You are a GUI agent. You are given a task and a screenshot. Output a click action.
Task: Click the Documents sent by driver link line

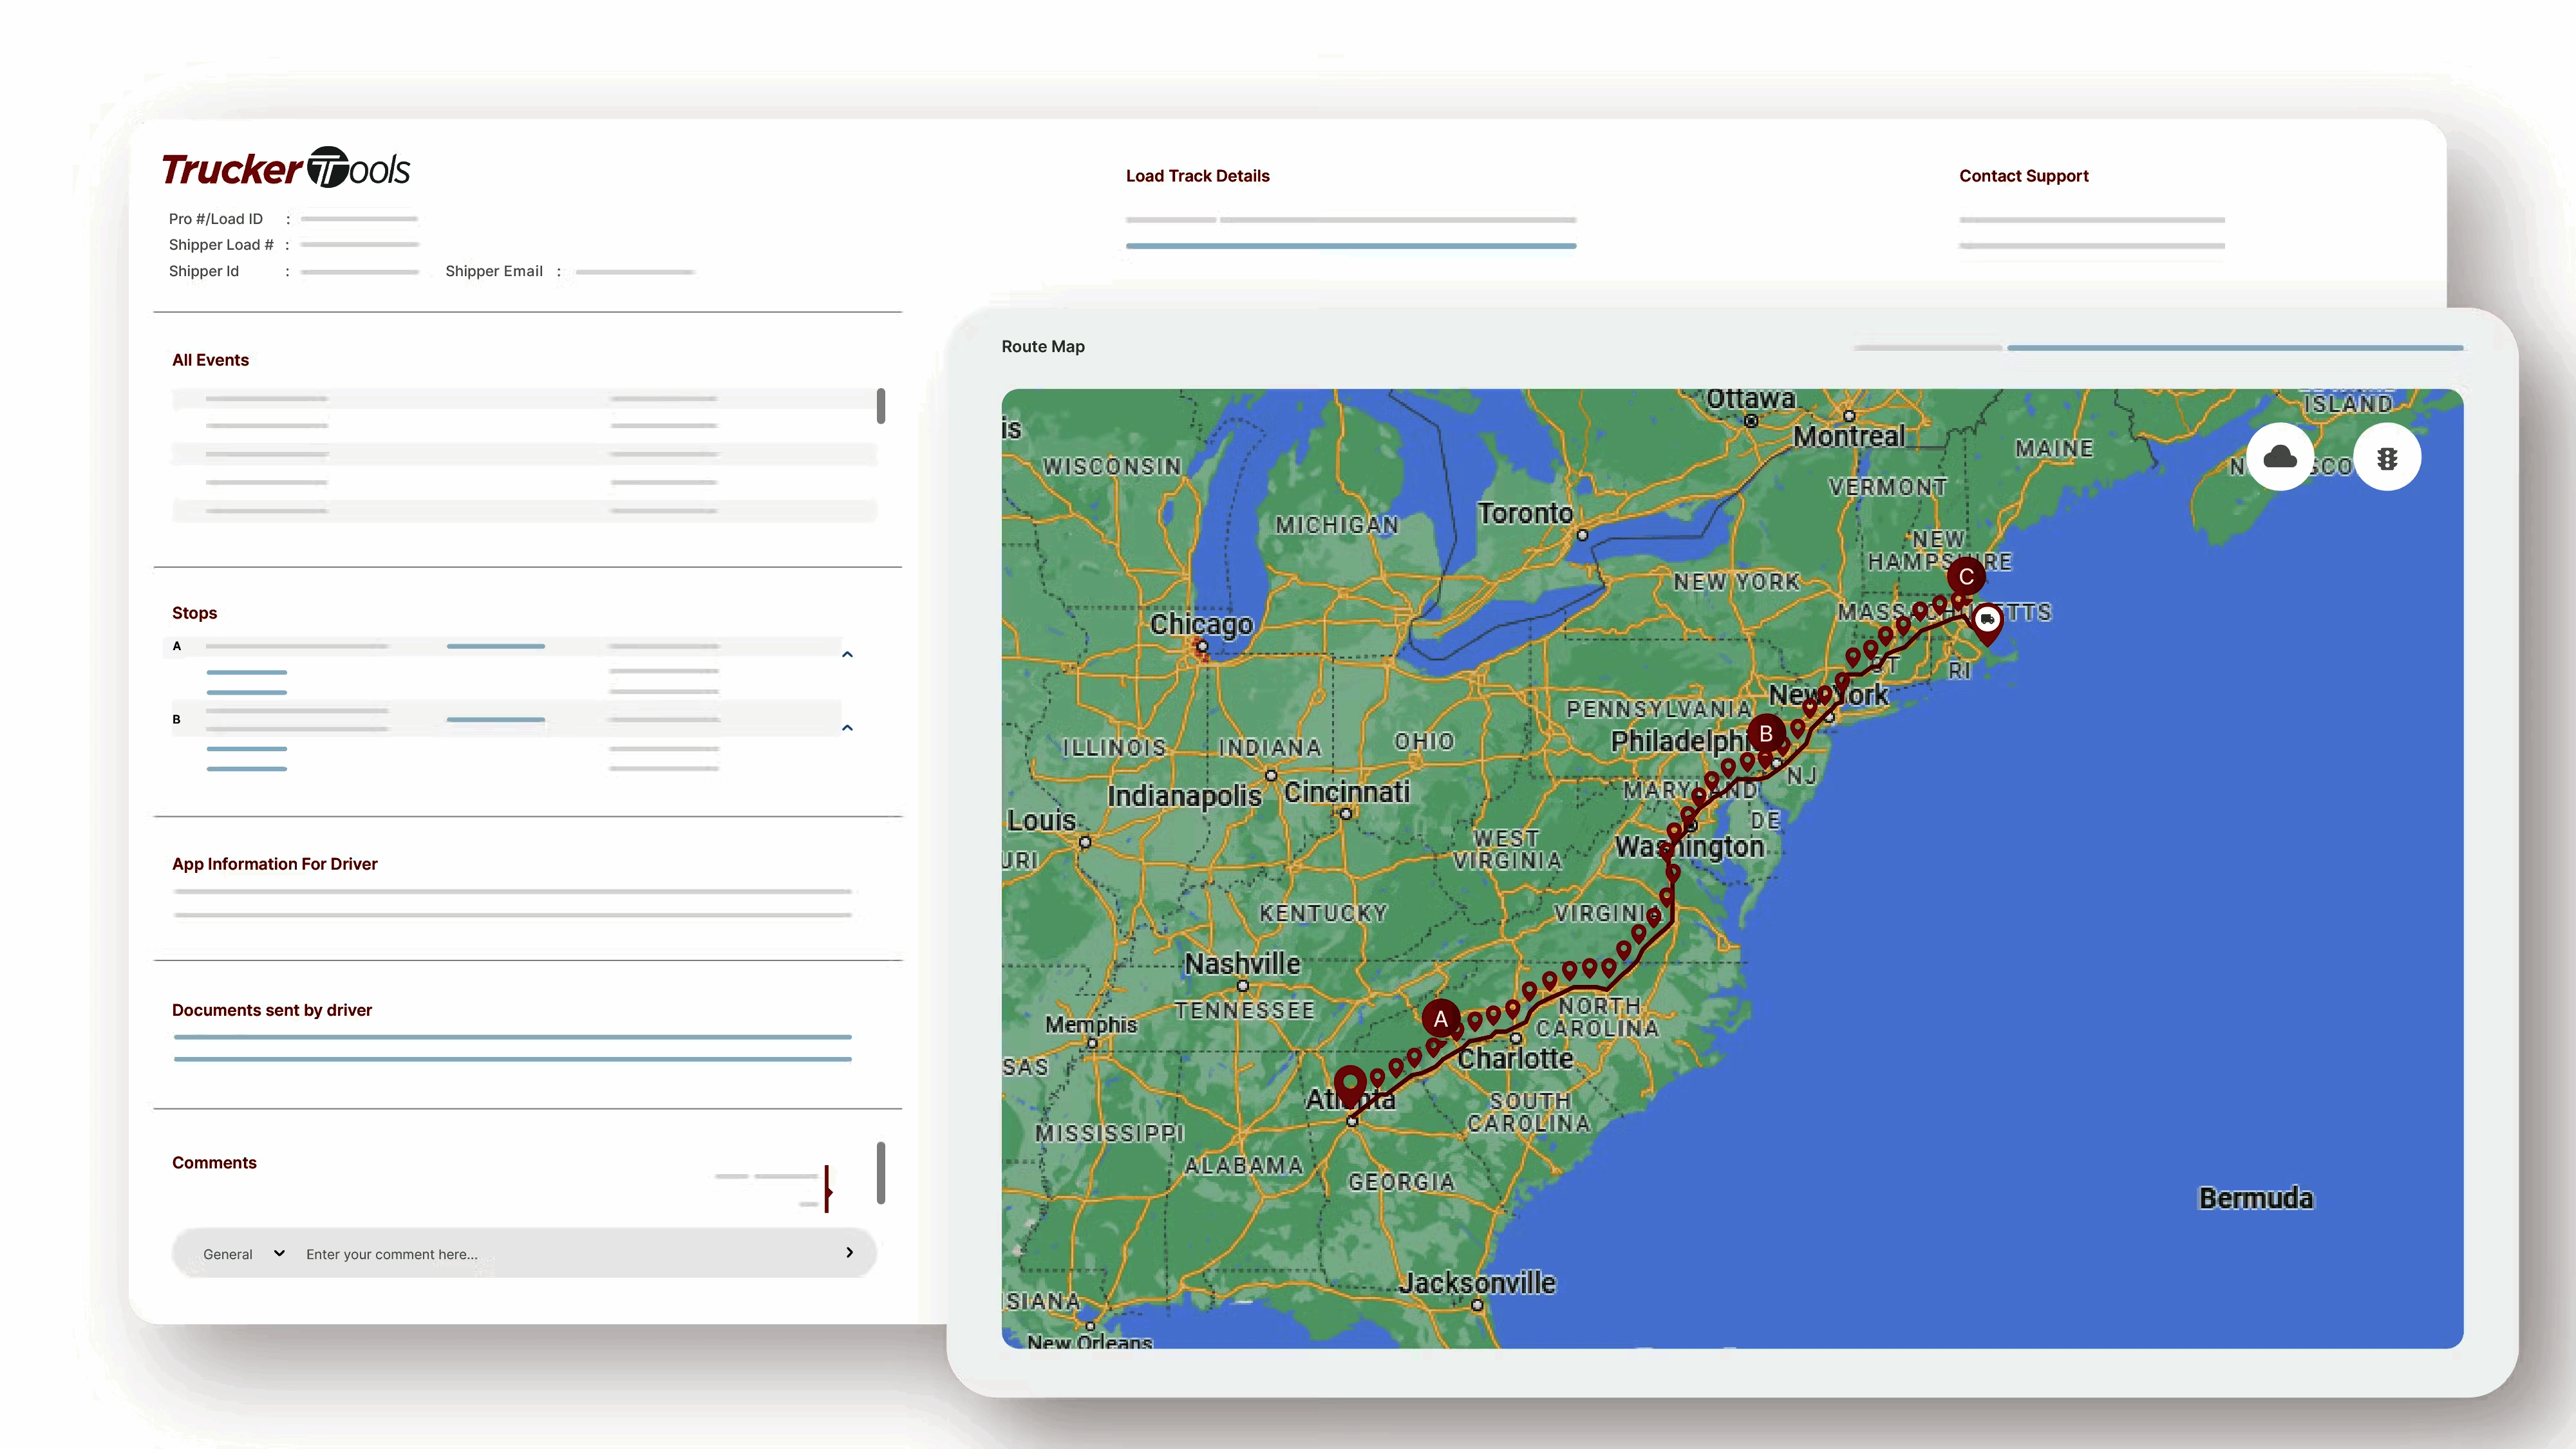tap(512, 1037)
